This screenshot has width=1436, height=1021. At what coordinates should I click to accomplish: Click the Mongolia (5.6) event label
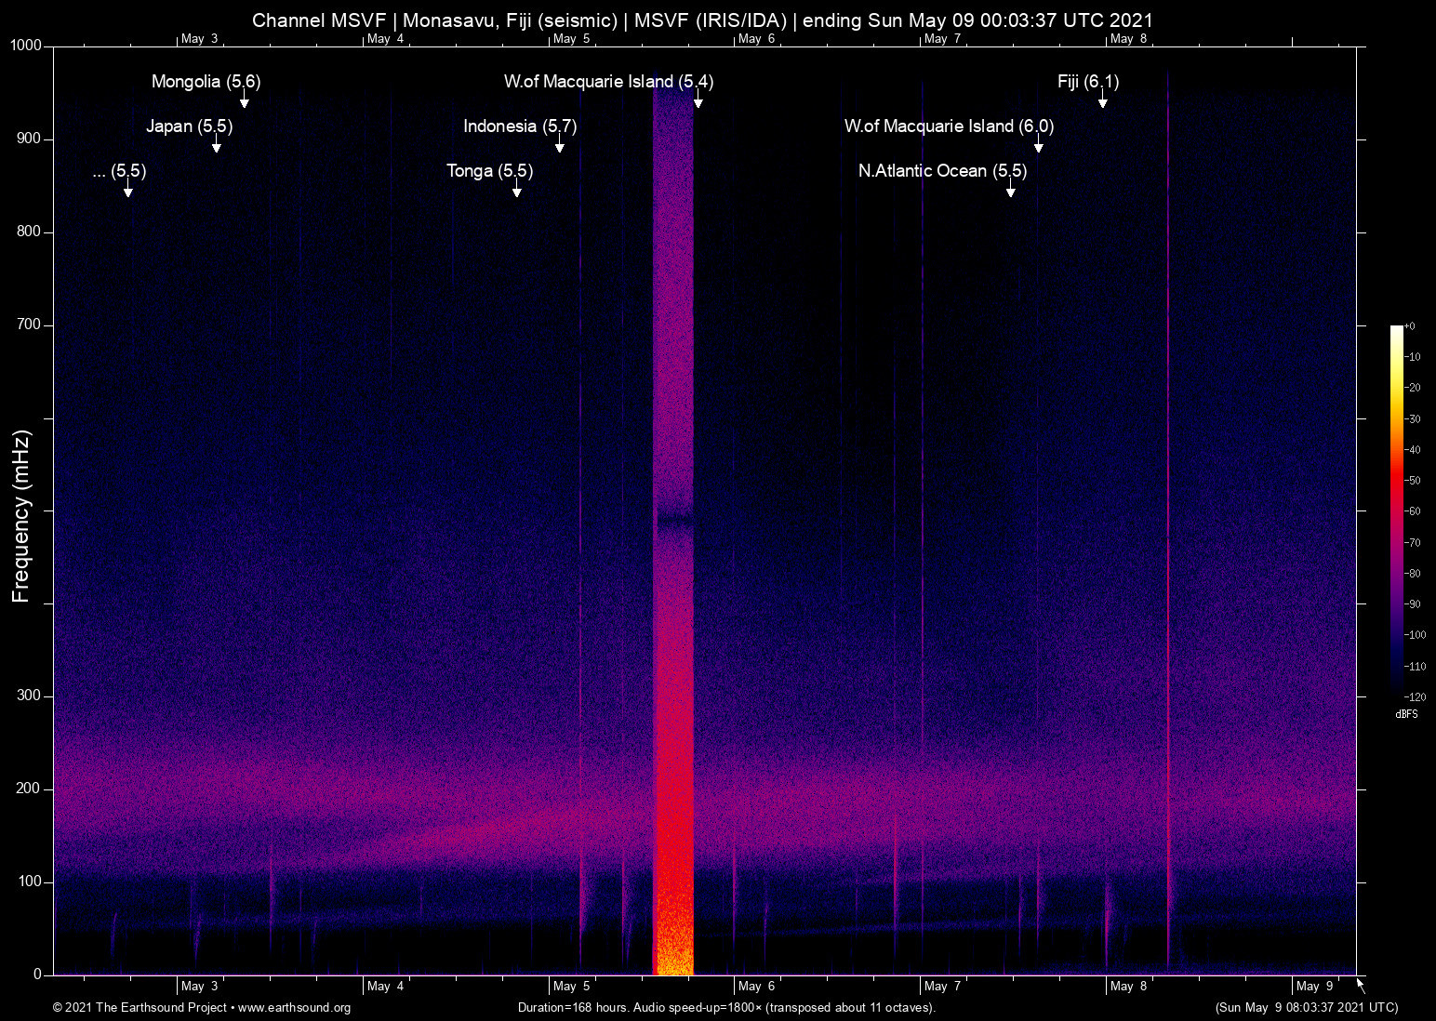pos(206,82)
